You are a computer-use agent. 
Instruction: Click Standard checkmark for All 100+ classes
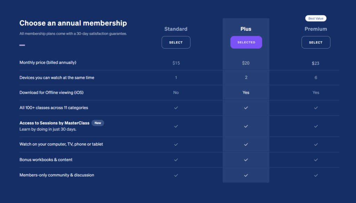point(176,108)
